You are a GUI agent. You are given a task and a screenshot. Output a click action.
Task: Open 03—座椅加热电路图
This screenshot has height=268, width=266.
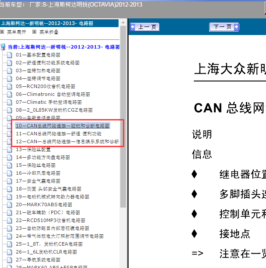38,71
